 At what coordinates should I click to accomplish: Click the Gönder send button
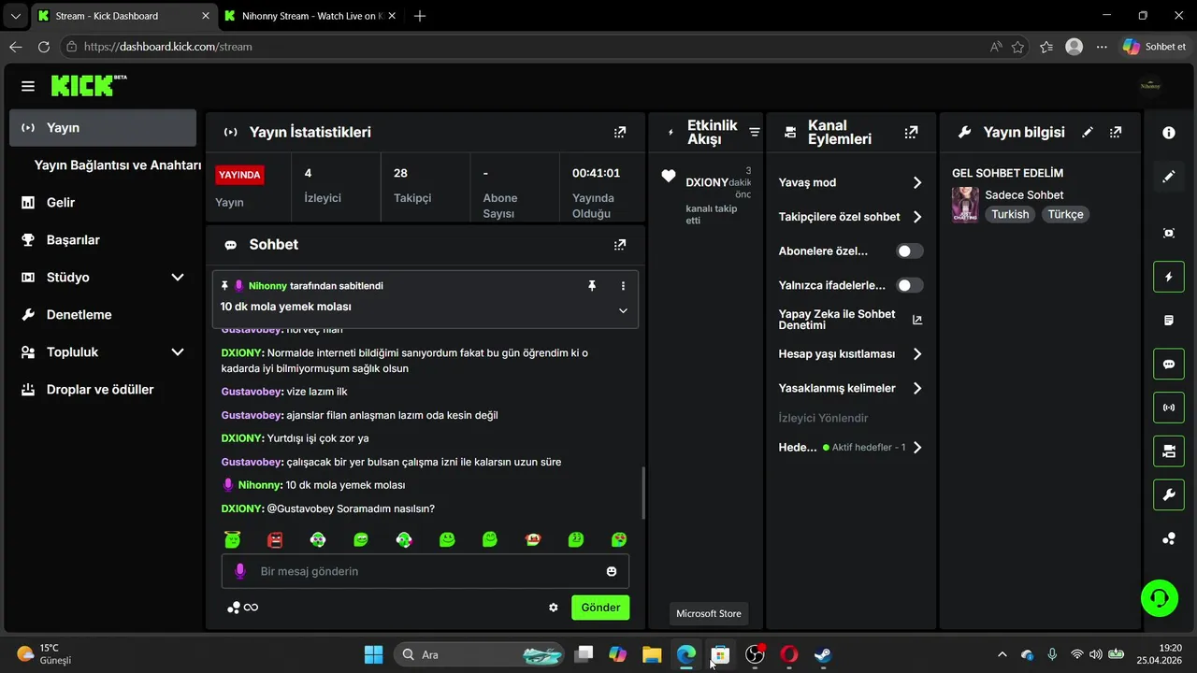tap(600, 608)
